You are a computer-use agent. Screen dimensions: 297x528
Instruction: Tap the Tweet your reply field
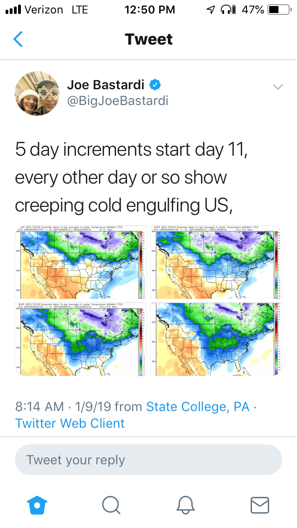pyautogui.click(x=148, y=460)
